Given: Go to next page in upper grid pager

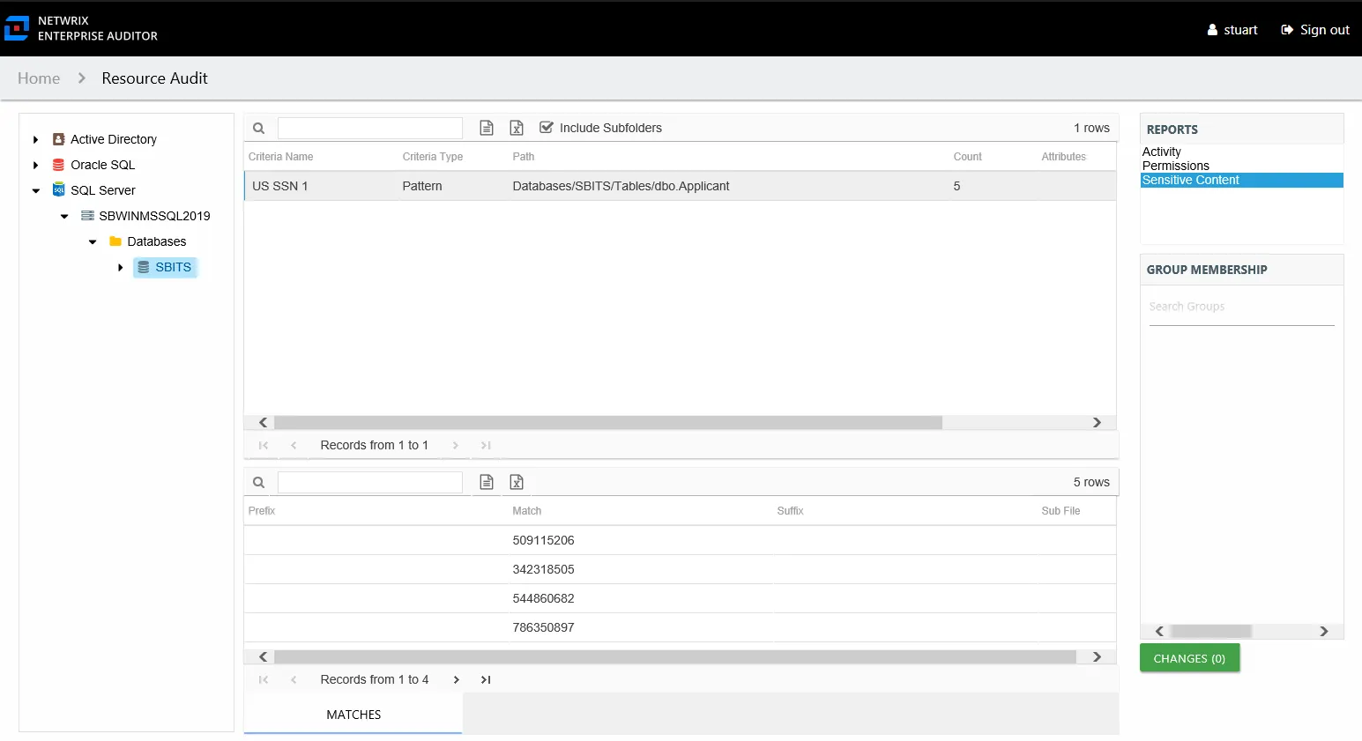Looking at the screenshot, I should pos(456,446).
